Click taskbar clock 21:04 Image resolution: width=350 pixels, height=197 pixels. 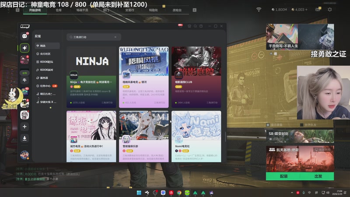(337, 193)
